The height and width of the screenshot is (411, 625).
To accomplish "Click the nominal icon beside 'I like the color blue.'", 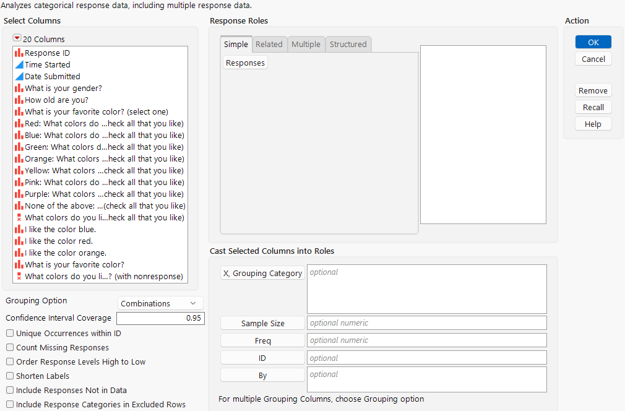I will pyautogui.click(x=19, y=229).
